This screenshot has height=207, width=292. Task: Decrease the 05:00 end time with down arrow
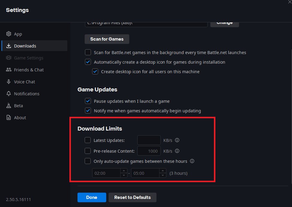[x=163, y=175]
